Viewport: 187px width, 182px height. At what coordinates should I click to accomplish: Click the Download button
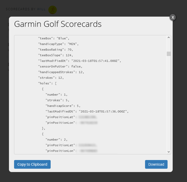coord(156,164)
